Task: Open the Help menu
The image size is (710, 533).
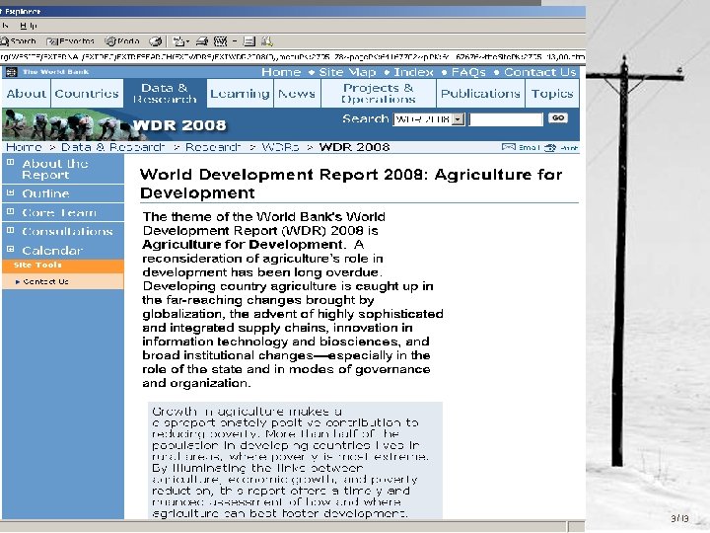Action: (28, 26)
